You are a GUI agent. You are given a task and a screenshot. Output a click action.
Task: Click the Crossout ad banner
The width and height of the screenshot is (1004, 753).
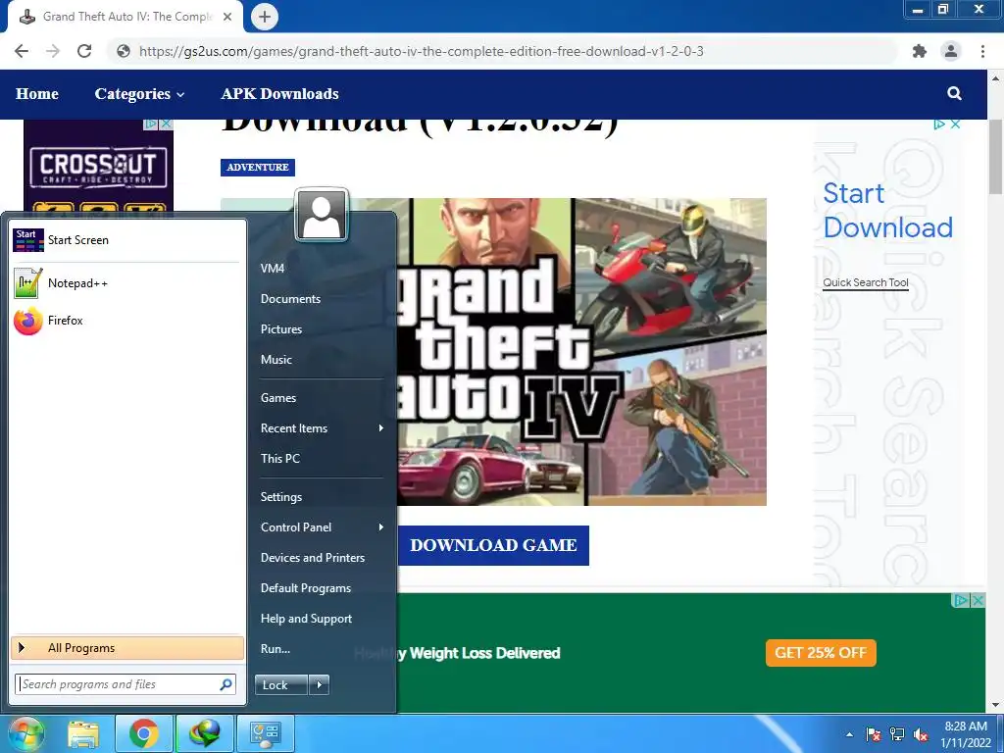(x=99, y=167)
